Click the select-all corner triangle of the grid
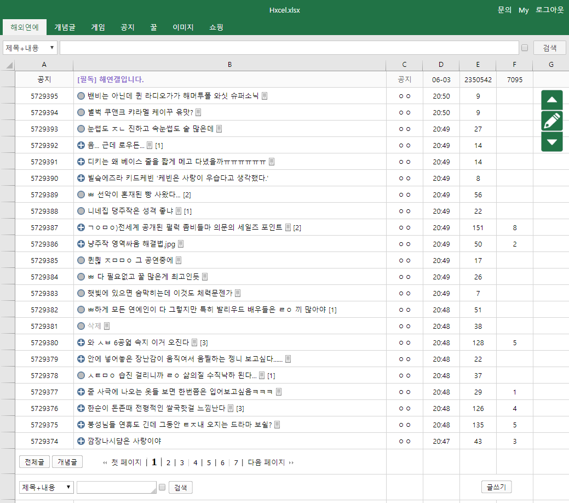The image size is (569, 503). click(x=9, y=65)
